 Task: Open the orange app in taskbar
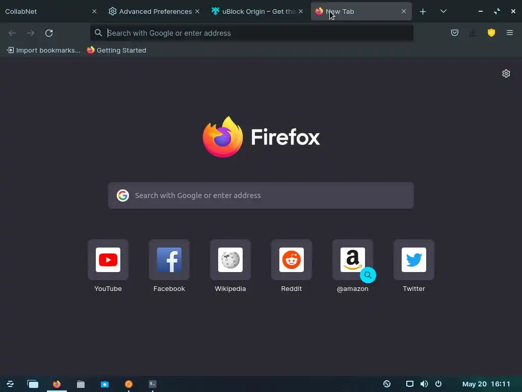tap(128, 384)
